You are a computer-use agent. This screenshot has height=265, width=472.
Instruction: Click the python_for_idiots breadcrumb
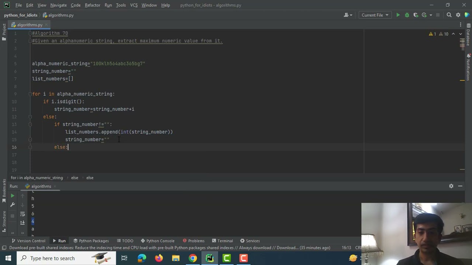(x=21, y=15)
